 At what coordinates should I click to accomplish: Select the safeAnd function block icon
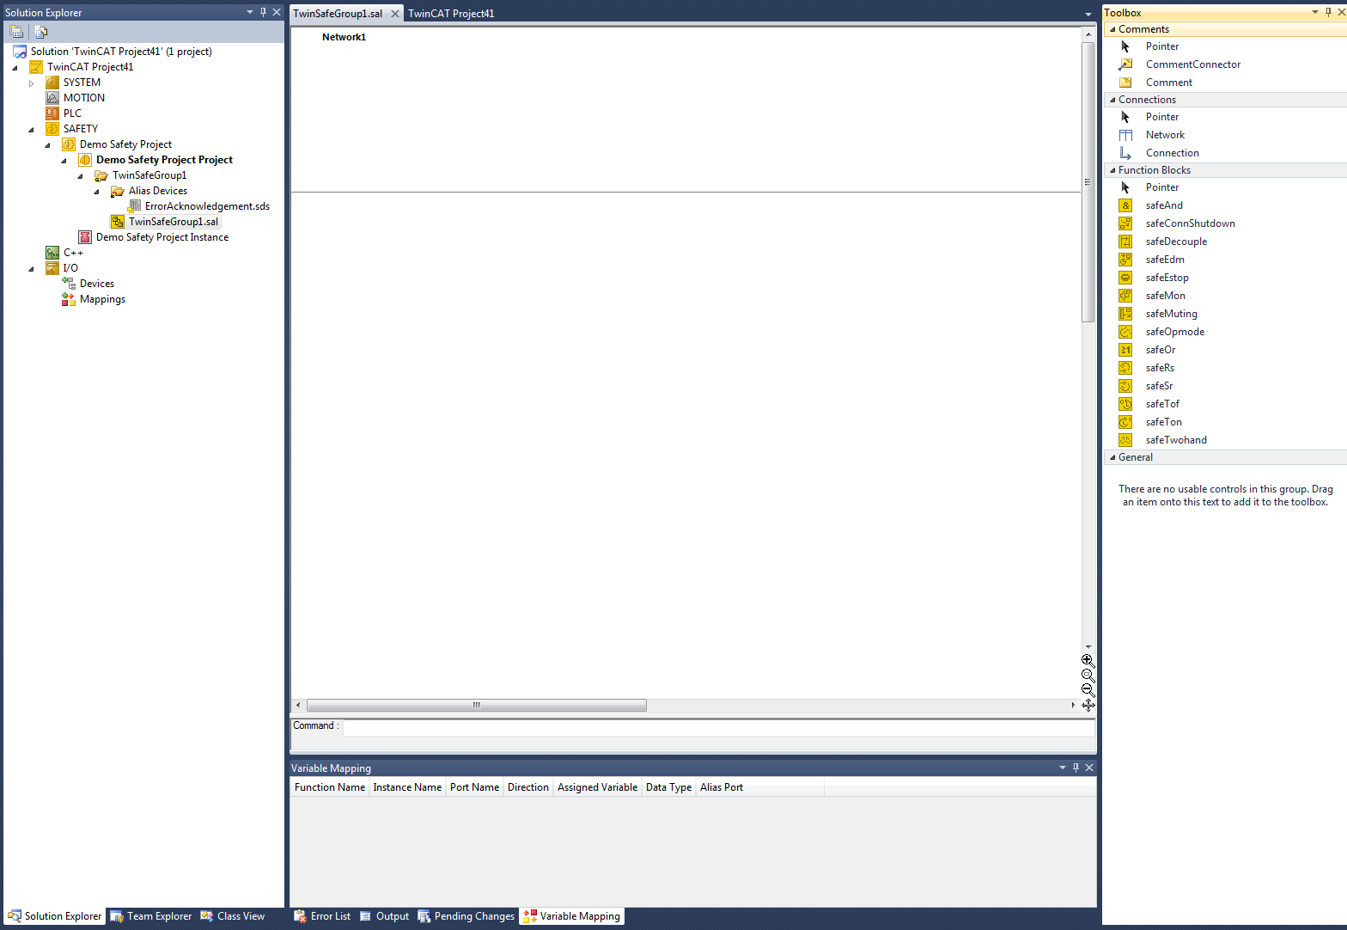click(1125, 205)
